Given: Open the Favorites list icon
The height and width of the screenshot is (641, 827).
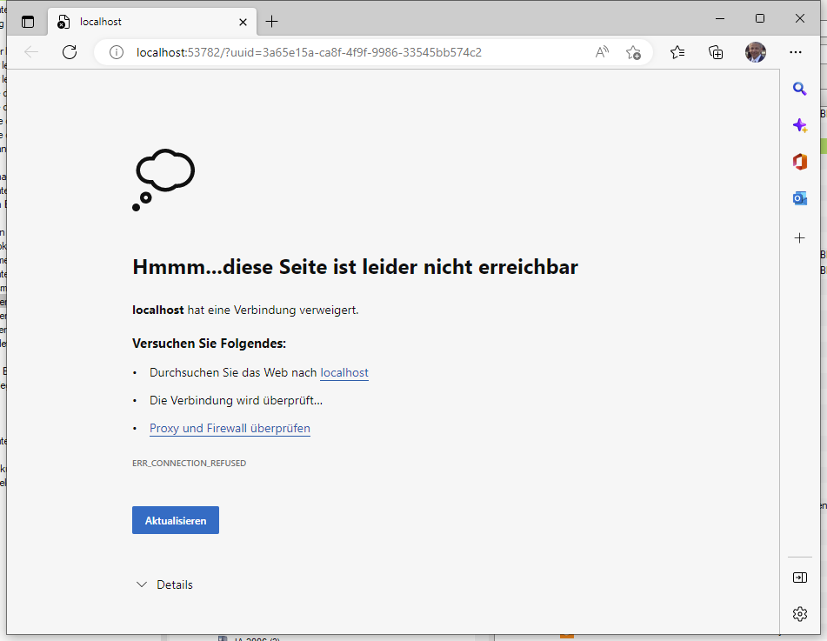Looking at the screenshot, I should coord(677,52).
